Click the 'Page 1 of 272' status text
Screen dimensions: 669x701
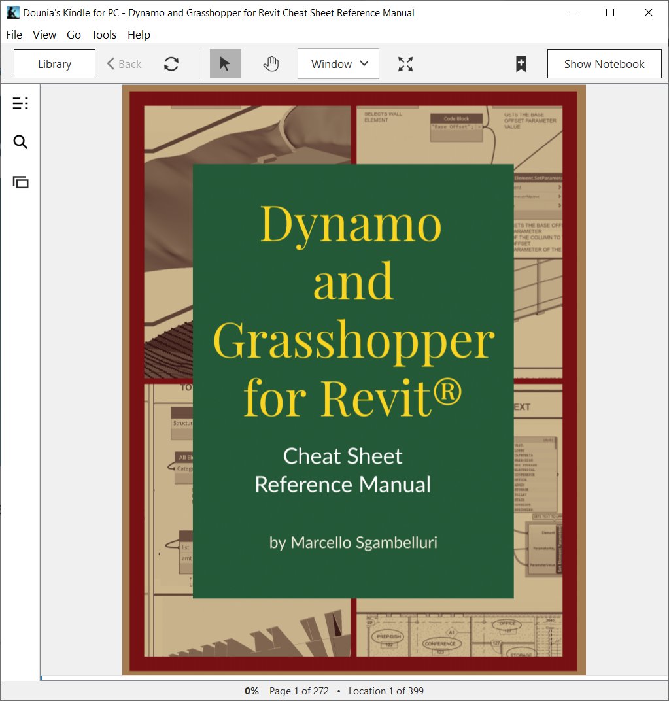tap(299, 691)
